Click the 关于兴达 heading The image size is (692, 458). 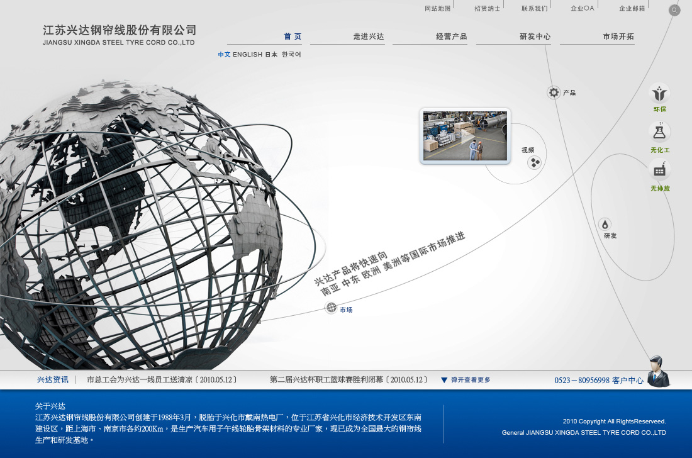coord(50,406)
